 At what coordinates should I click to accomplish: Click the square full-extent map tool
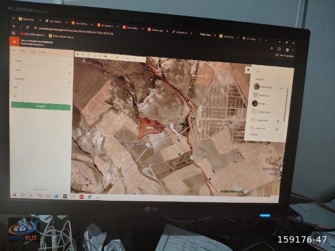[x=89, y=55]
